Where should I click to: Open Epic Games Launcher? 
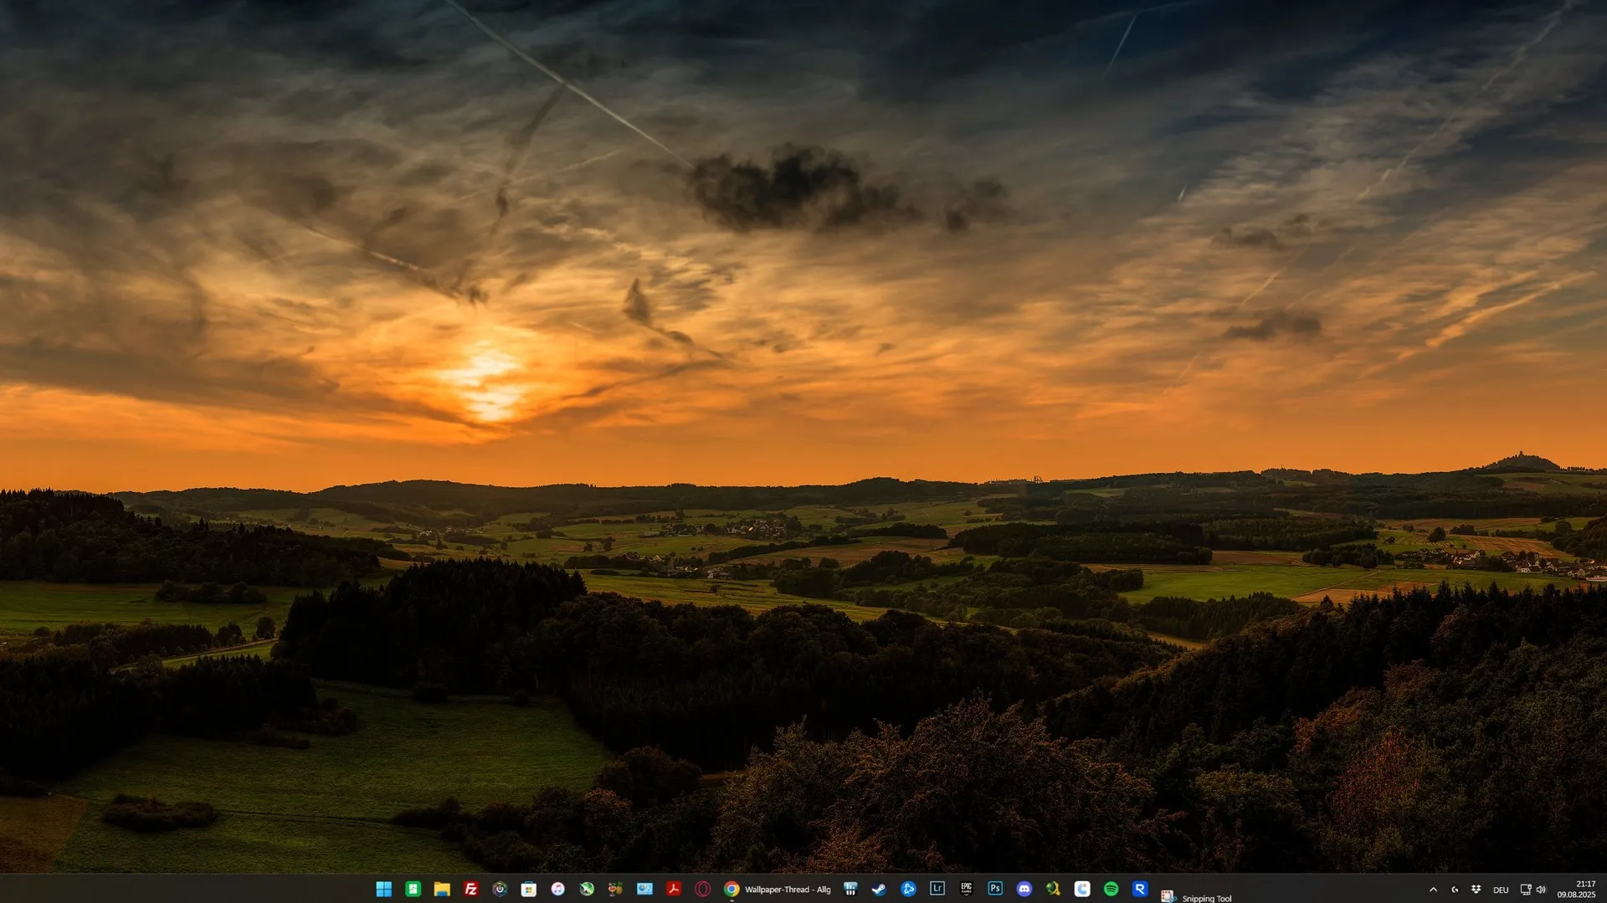tap(966, 889)
